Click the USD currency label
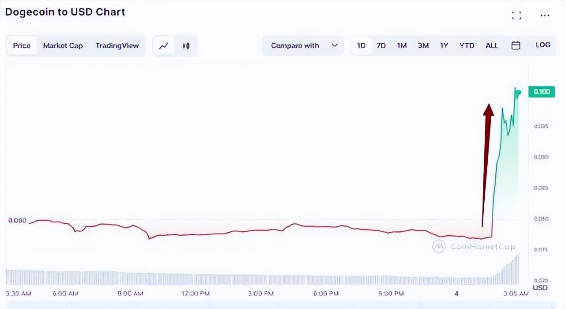Image resolution: width=565 pixels, height=309 pixels. click(540, 288)
